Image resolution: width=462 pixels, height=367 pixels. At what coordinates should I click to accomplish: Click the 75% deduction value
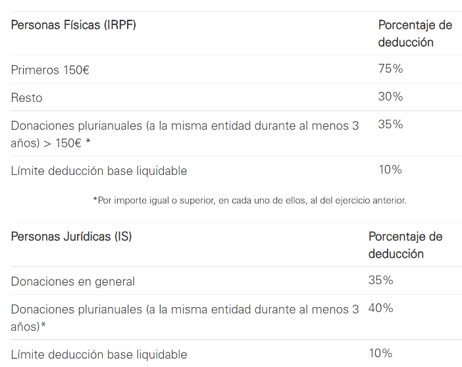(x=390, y=69)
